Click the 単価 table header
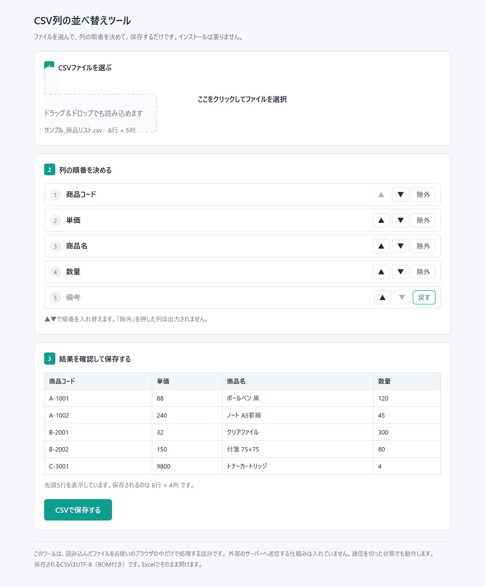 187,381
